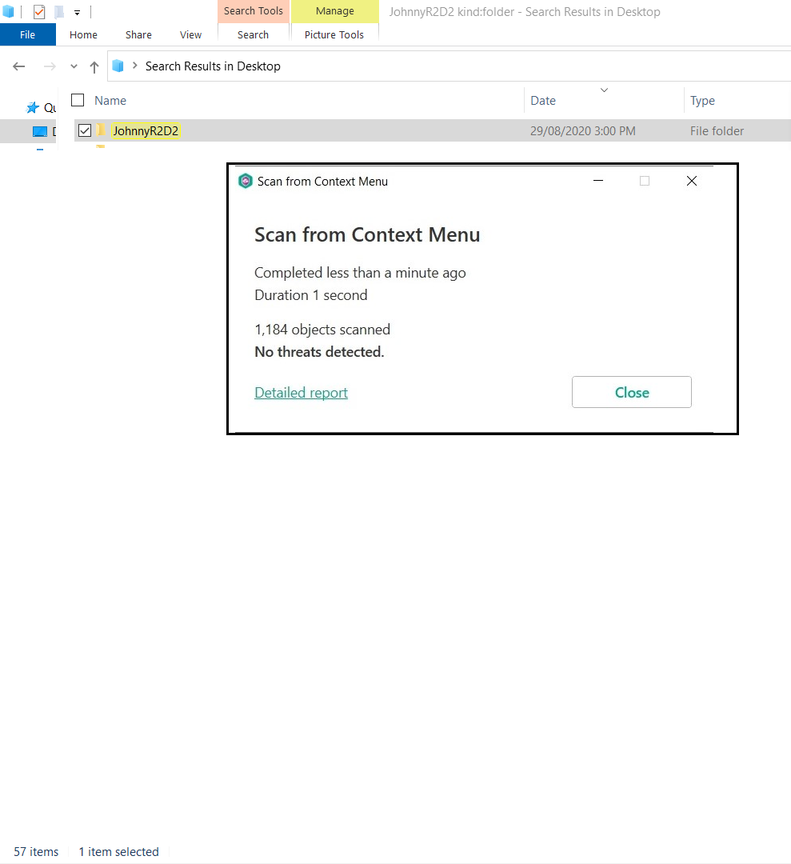Sort by the Date column header
The height and width of the screenshot is (864, 791).
point(543,100)
